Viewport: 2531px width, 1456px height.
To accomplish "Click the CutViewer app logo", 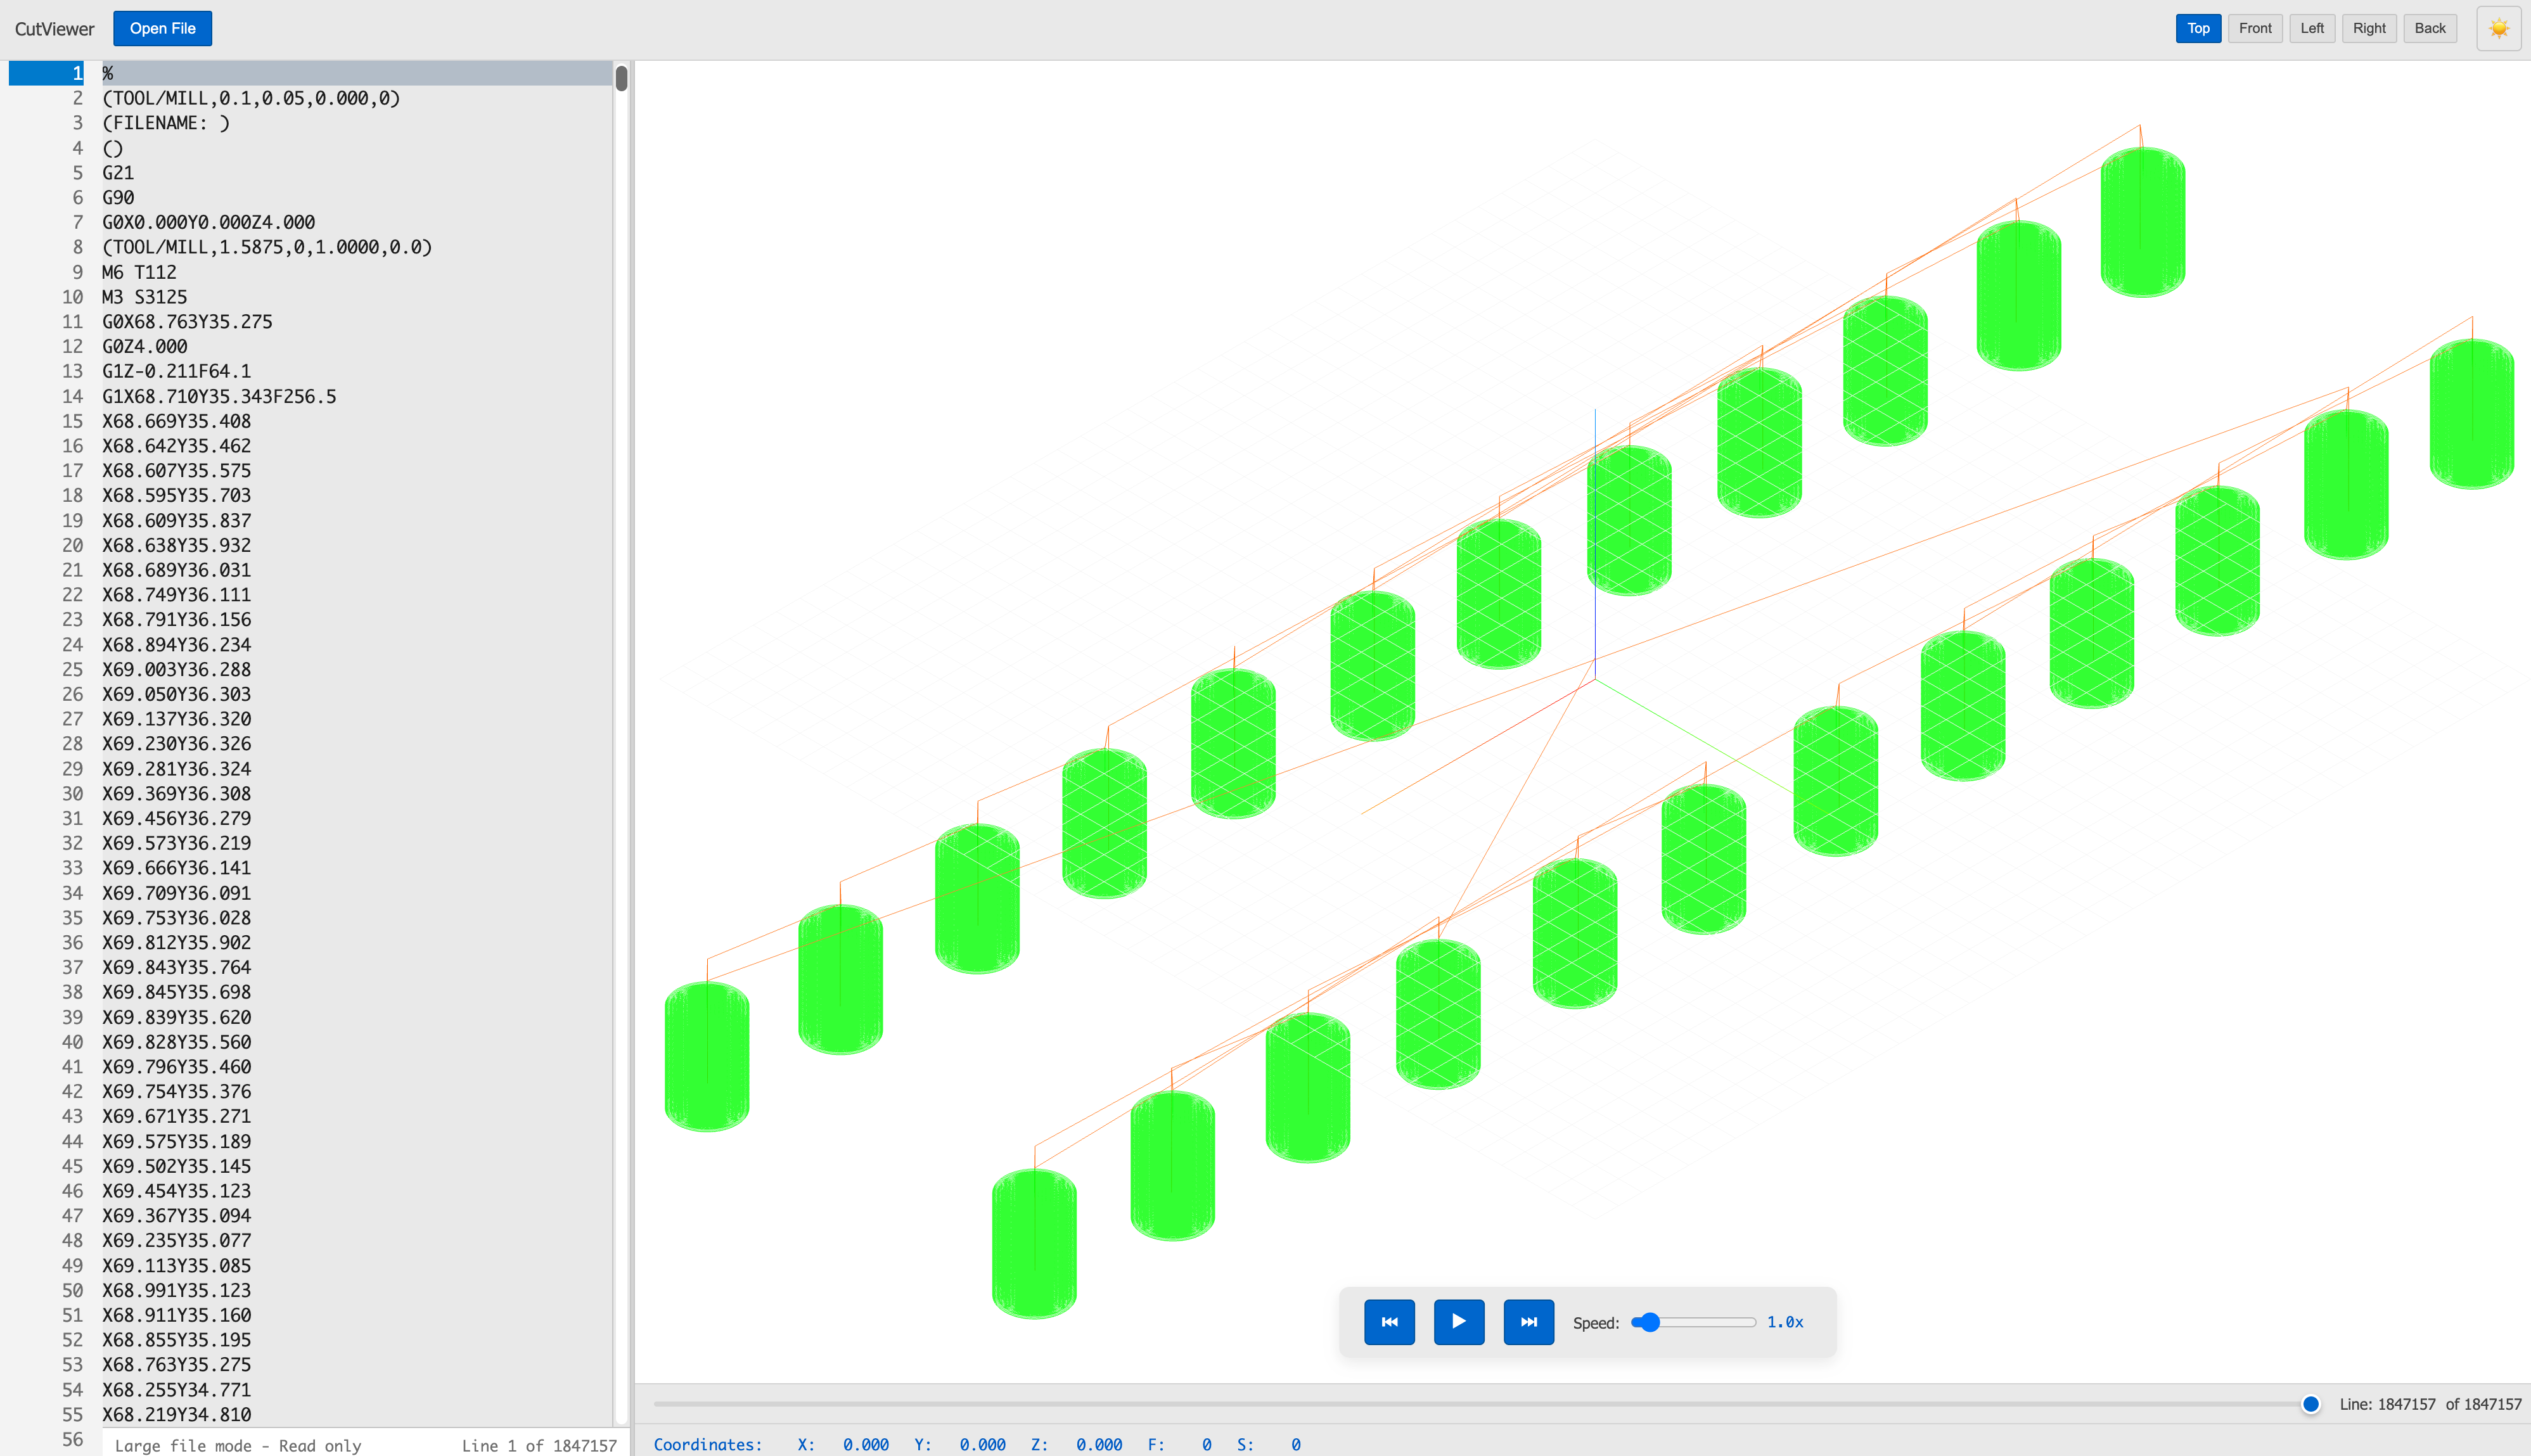I will click(x=54, y=28).
